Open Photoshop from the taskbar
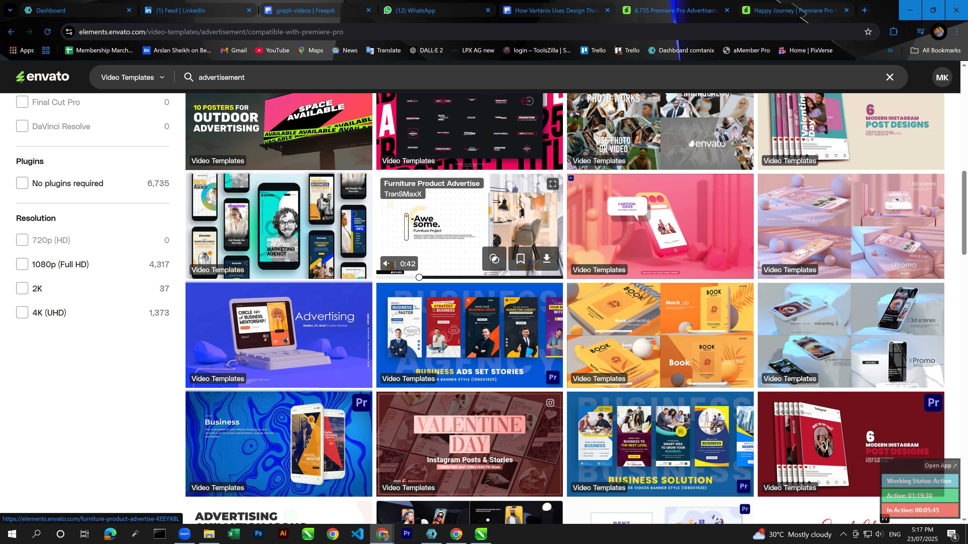968x544 pixels. click(259, 533)
